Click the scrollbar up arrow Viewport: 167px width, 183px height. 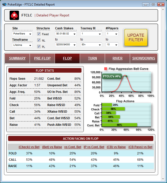[x=163, y=9]
